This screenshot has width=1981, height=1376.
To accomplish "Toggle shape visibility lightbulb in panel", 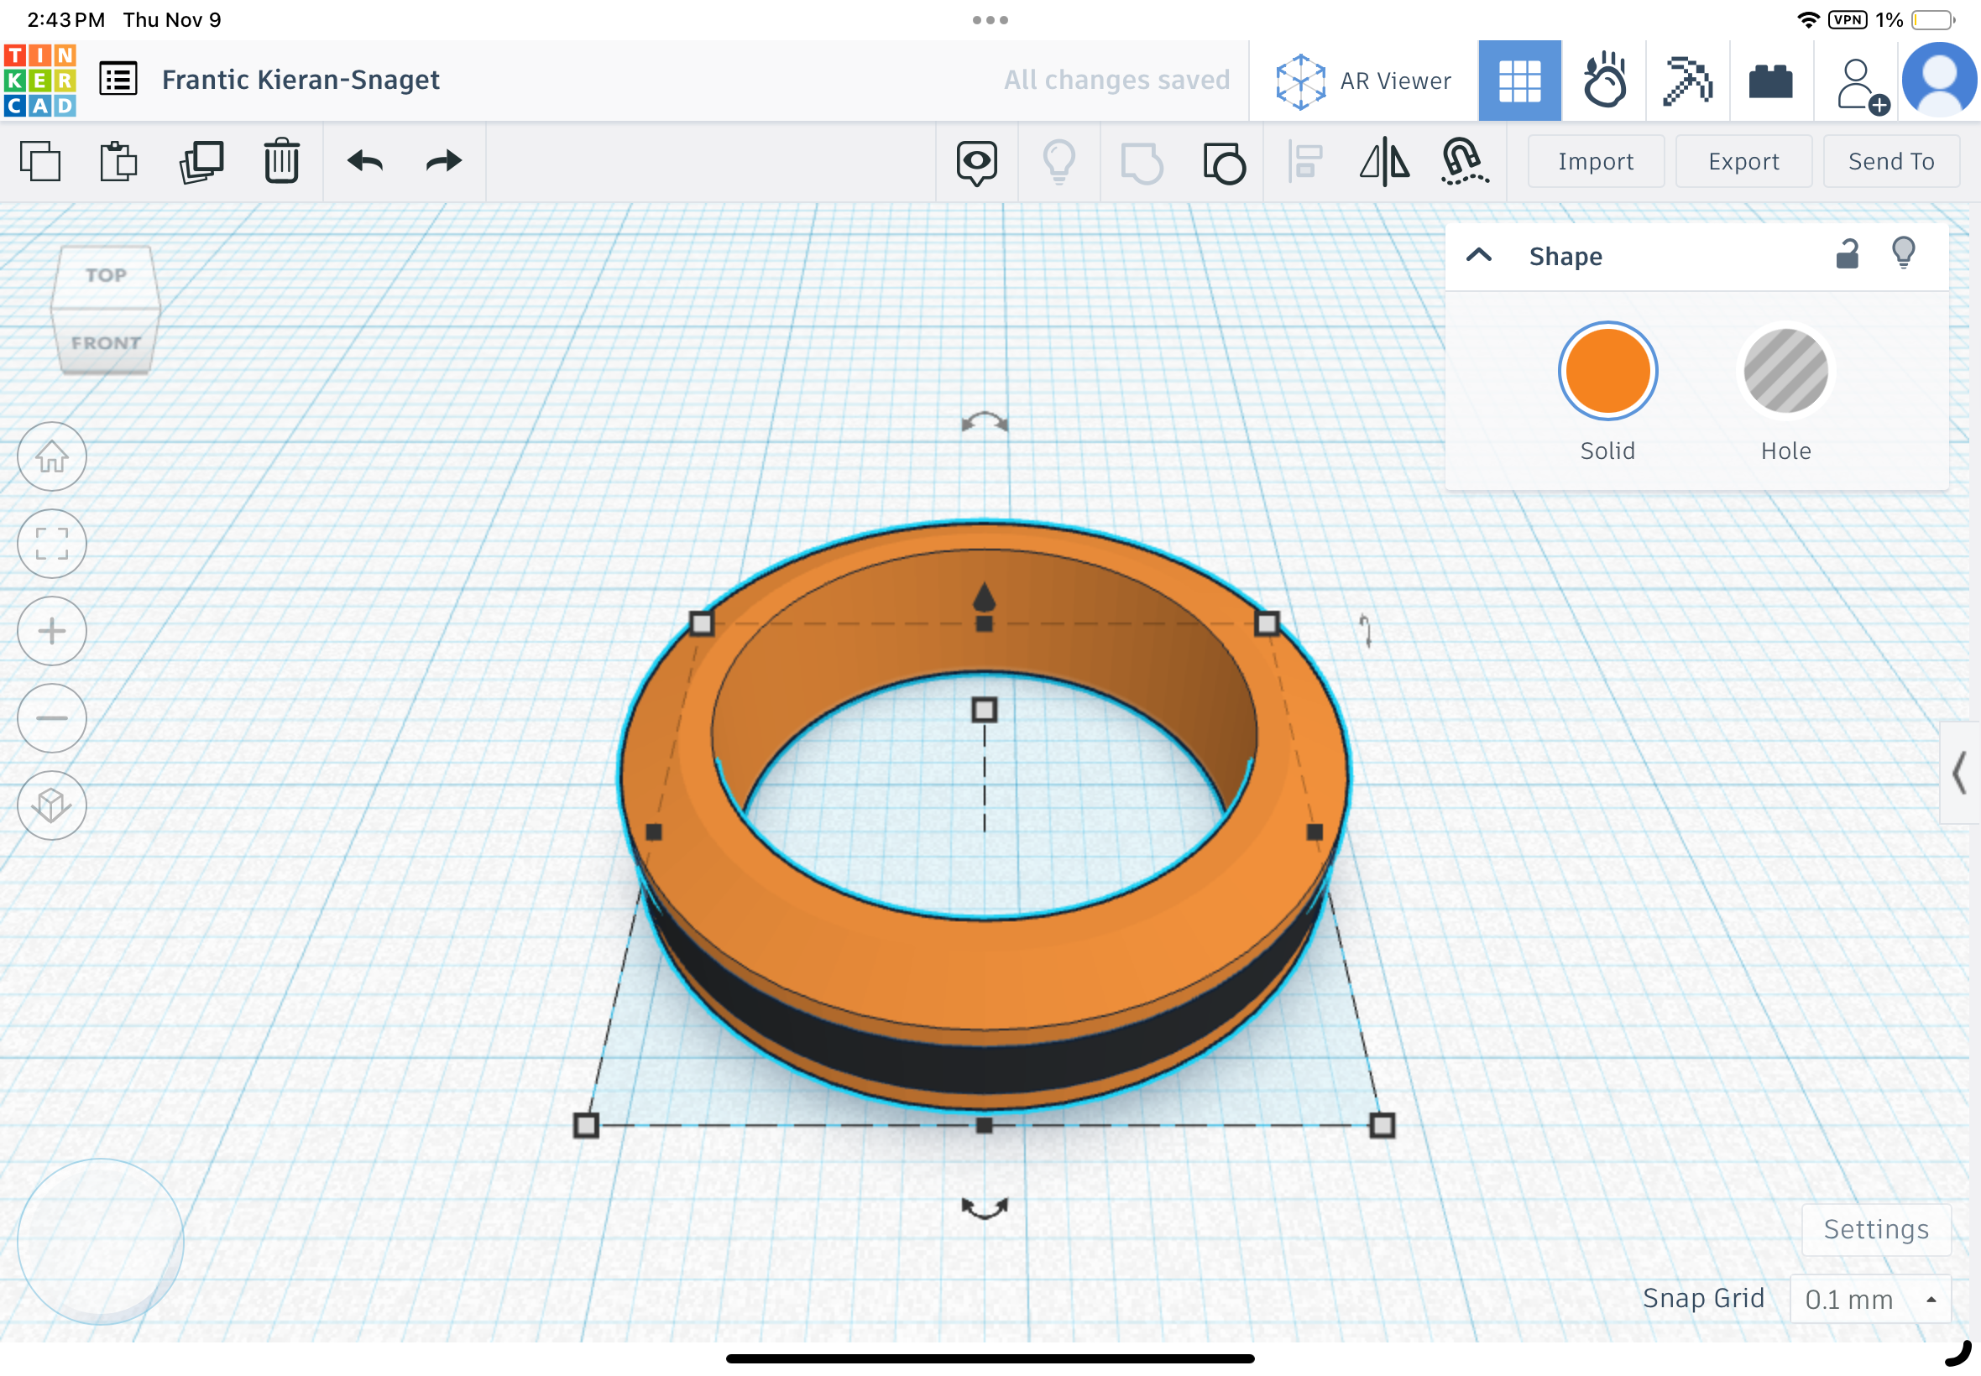I will [1903, 253].
